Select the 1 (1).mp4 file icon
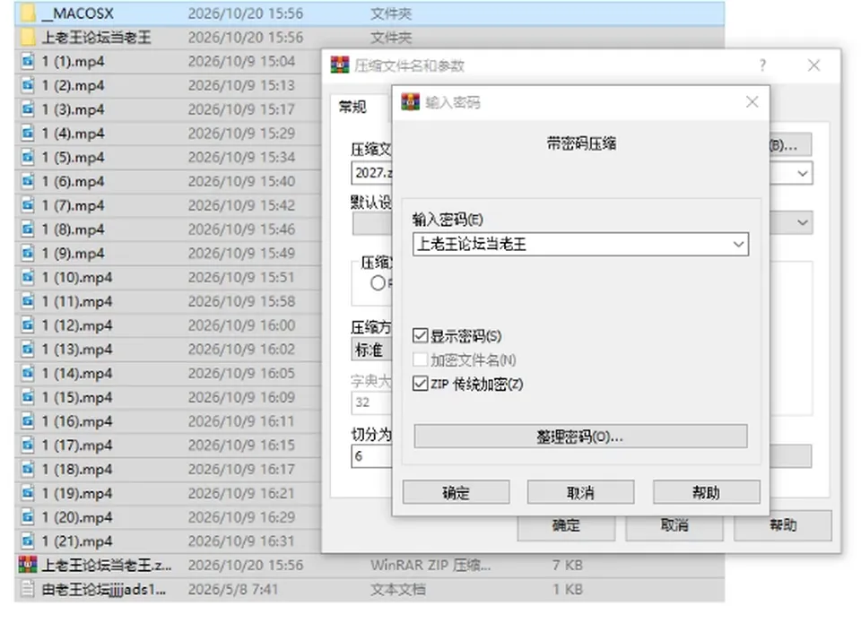The height and width of the screenshot is (623, 861). coord(27,61)
